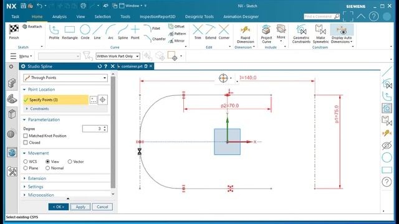399x224 pixels.
Task: Click Specify Points (3) field
Action: (x=55, y=100)
